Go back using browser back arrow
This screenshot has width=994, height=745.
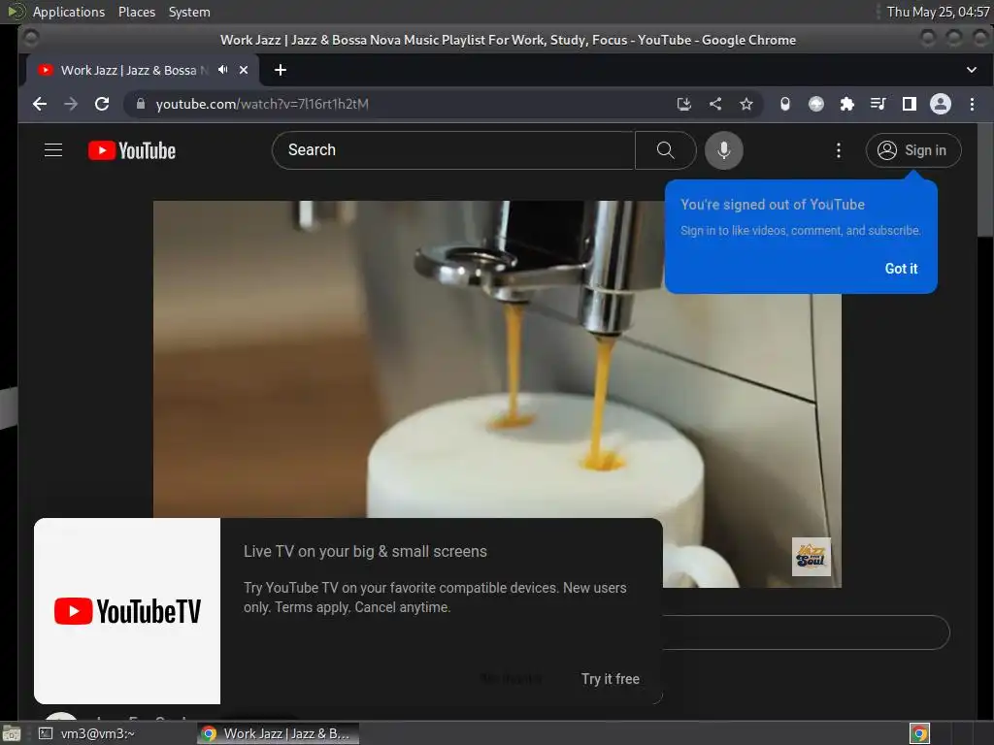click(x=39, y=104)
